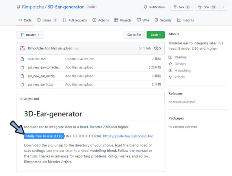The image size is (232, 176).
Task: Open the Insights tab
Action: point(185,20)
